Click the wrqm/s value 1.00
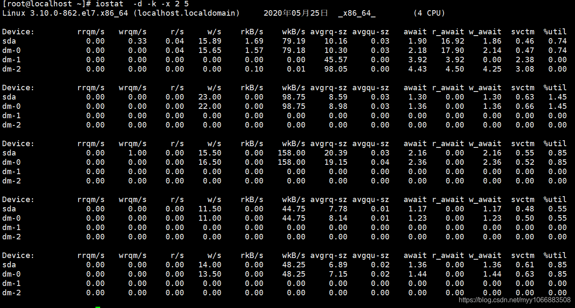The width and height of the screenshot is (575, 308). coord(137,153)
